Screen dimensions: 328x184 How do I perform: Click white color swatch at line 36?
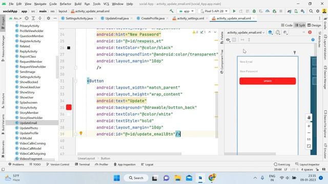69,114
